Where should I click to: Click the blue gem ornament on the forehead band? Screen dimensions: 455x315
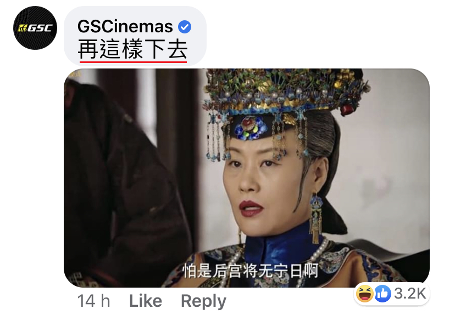[250, 128]
